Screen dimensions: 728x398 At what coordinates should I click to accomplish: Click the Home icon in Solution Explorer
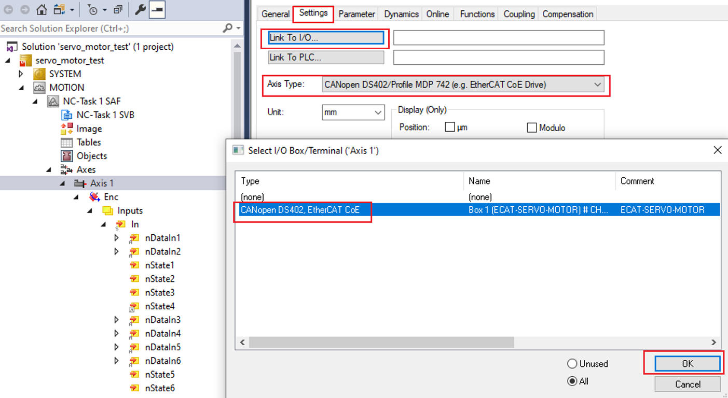42,10
